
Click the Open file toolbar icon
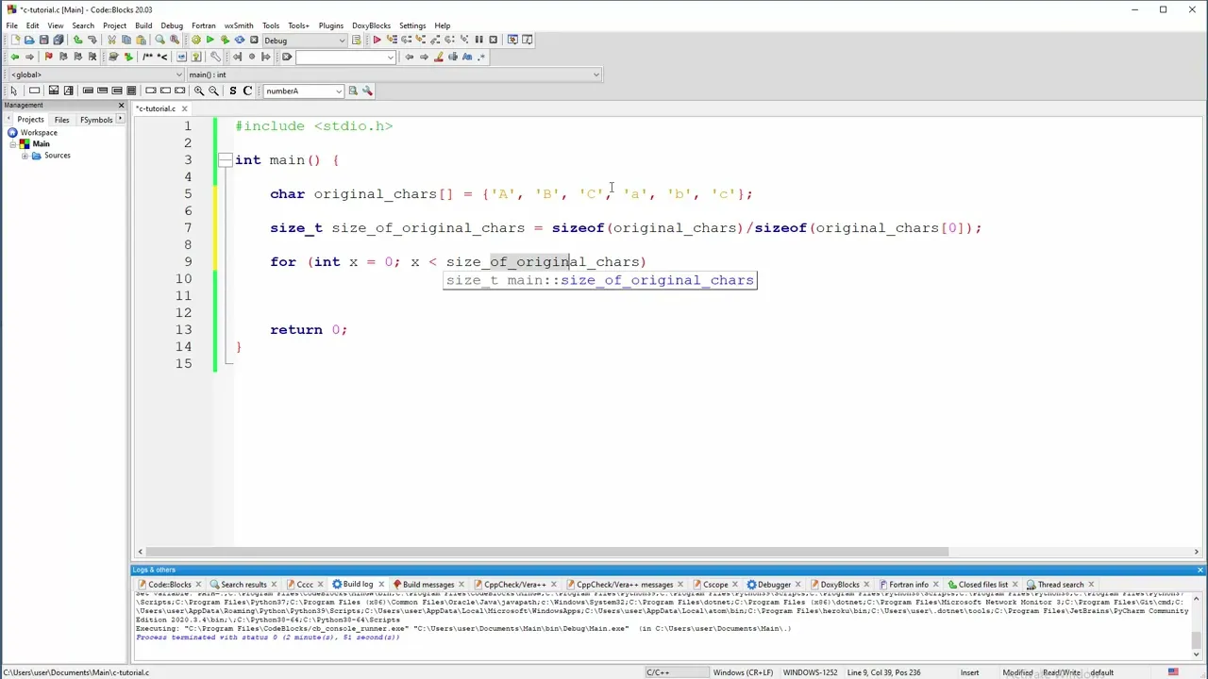click(29, 40)
